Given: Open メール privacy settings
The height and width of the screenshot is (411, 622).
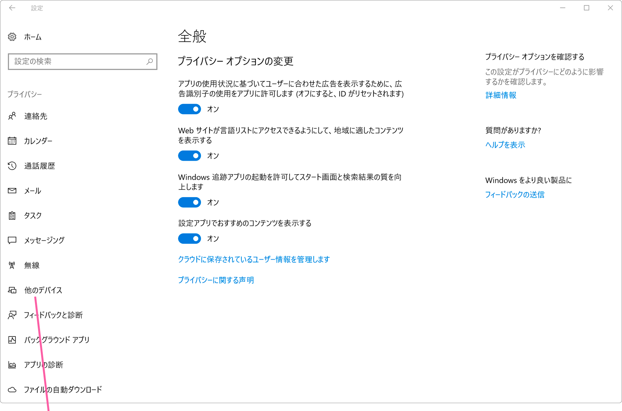Looking at the screenshot, I should (33, 191).
